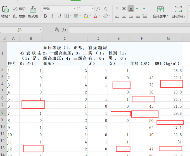Screen dimensions: 190x156
Task: Apply yellow fill color bucket
Action: [x=86, y=16]
